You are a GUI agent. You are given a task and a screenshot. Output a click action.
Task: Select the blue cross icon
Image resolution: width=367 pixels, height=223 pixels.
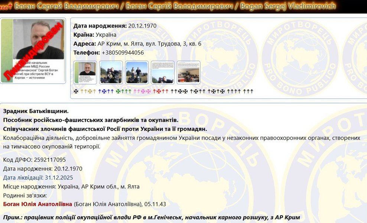pyautogui.click(x=104, y=90)
